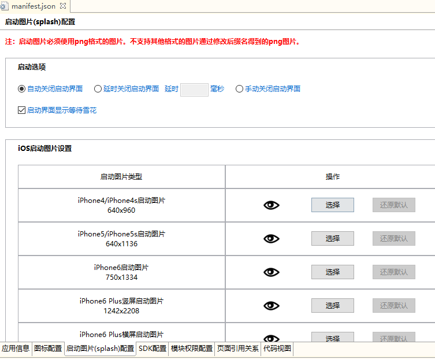Click 还原默认 for iPhone6 row
The image size is (435, 359).
393,272
